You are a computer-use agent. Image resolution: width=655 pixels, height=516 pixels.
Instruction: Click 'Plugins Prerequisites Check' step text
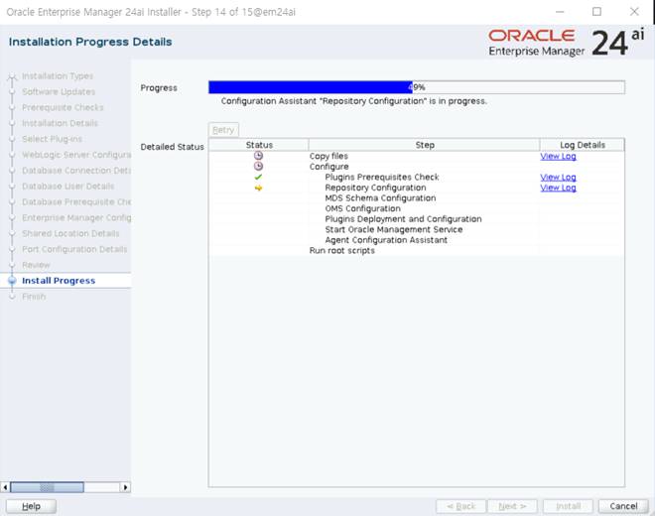(382, 178)
